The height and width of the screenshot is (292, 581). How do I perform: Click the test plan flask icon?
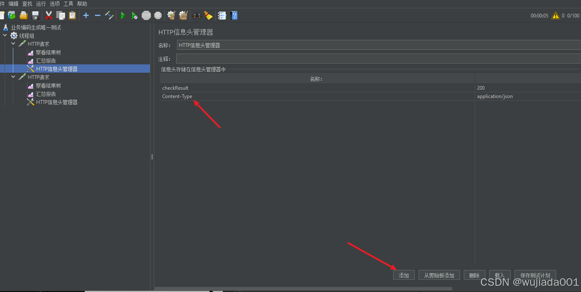5,27
